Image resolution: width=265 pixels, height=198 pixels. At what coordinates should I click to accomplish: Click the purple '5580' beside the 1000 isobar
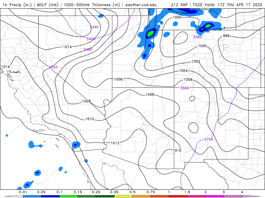pyautogui.click(x=197, y=37)
